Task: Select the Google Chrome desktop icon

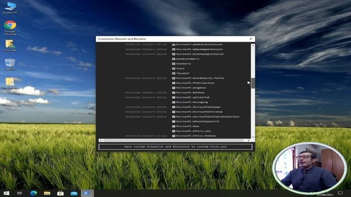Action: [x=10, y=28]
